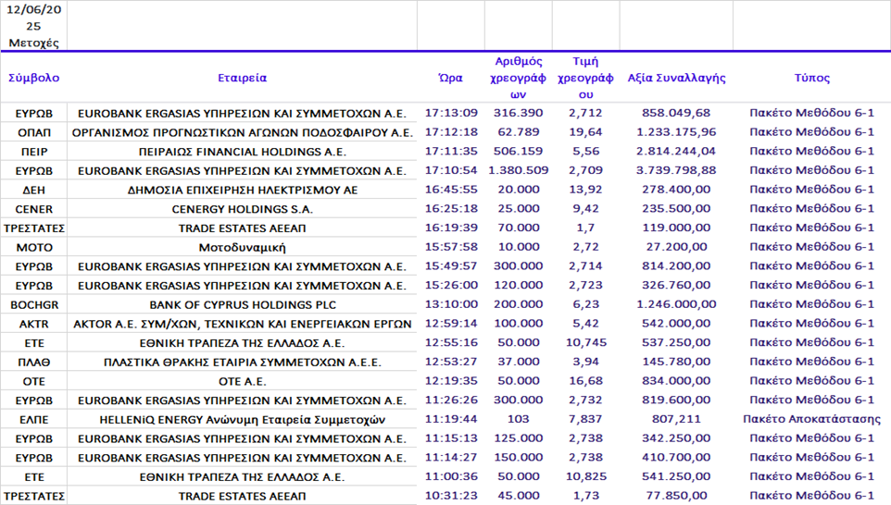The height and width of the screenshot is (505, 891).
Task: Click the 'Σύμβολο' column header
Action: tap(33, 78)
